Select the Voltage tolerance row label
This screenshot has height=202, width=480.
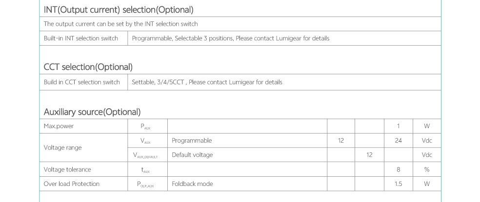click(67, 169)
